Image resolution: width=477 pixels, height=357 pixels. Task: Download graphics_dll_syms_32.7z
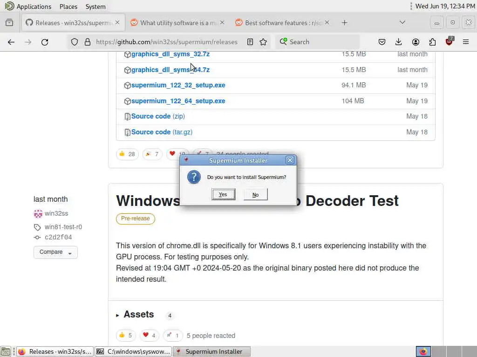point(170,54)
